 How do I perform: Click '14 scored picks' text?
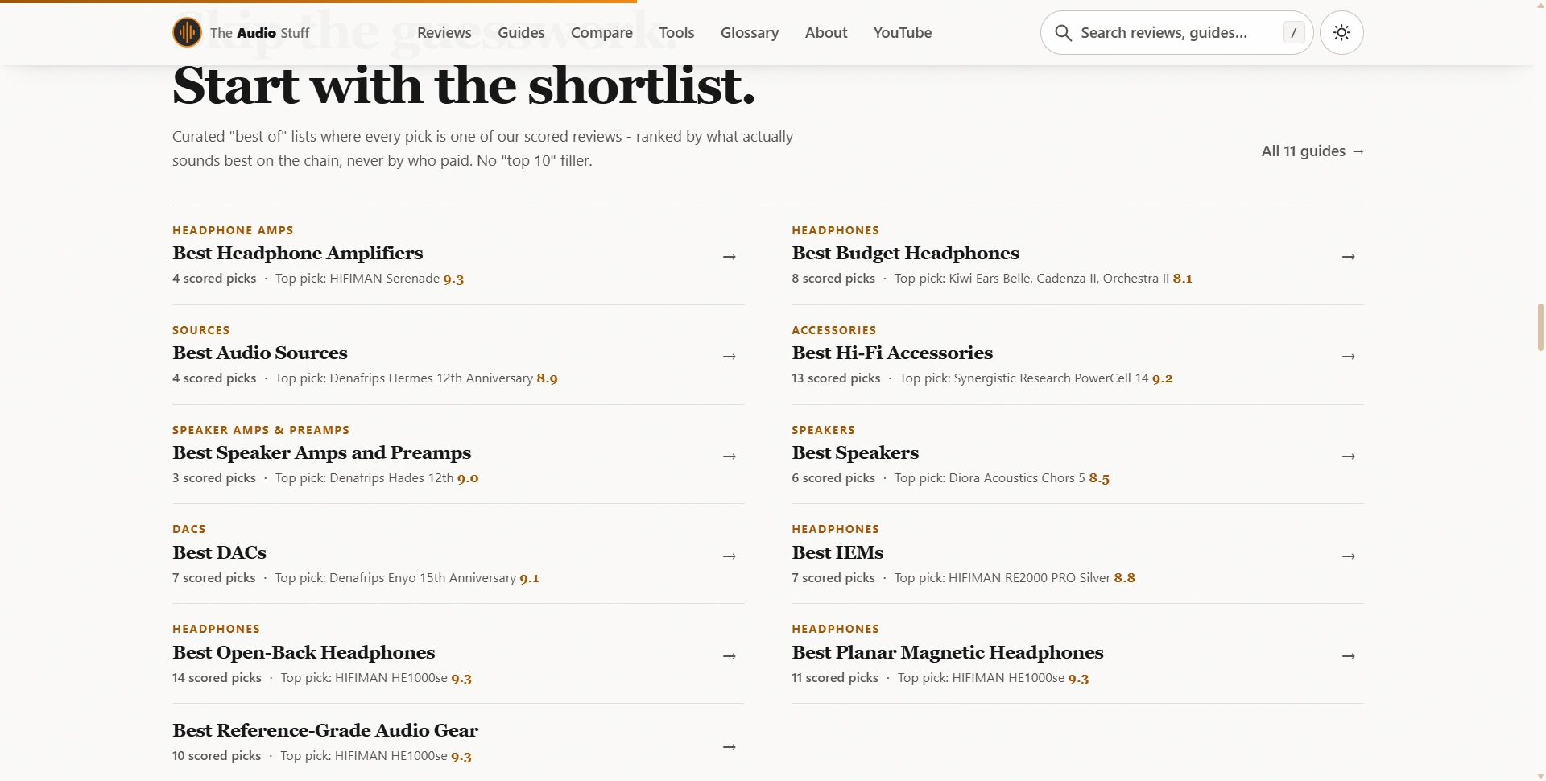point(217,677)
